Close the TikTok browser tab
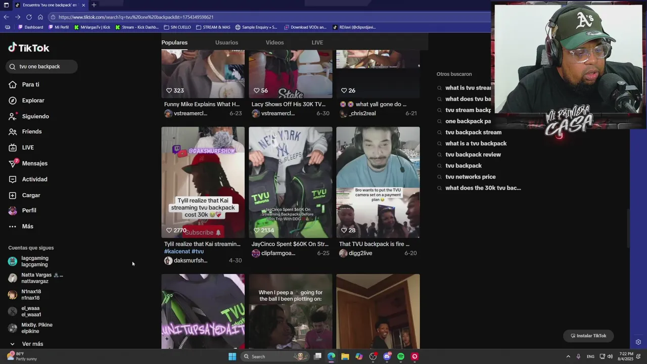This screenshot has width=647, height=364. point(83,5)
